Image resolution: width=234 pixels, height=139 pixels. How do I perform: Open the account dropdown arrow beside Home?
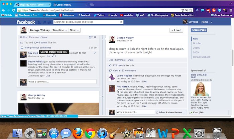tap(212, 22)
